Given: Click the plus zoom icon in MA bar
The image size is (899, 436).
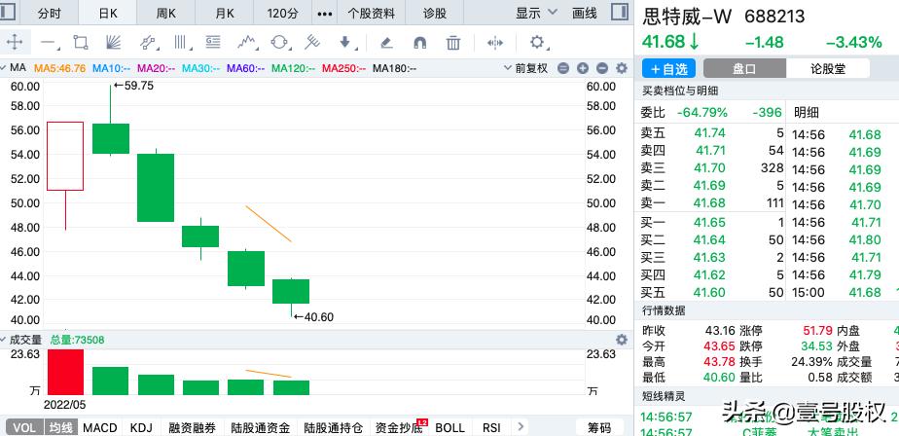Looking at the screenshot, I should click(583, 68).
